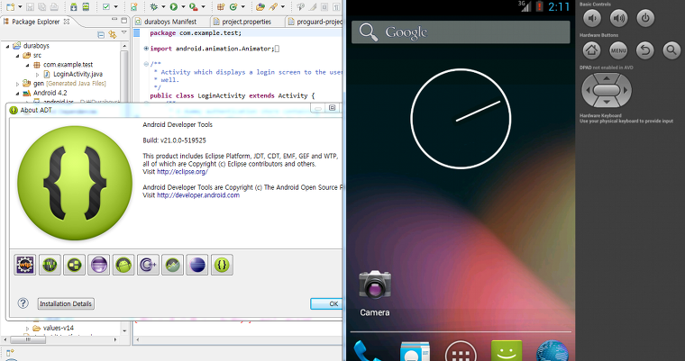
Task: Open the New wizard dropdown arrow
Action: coord(20,7)
